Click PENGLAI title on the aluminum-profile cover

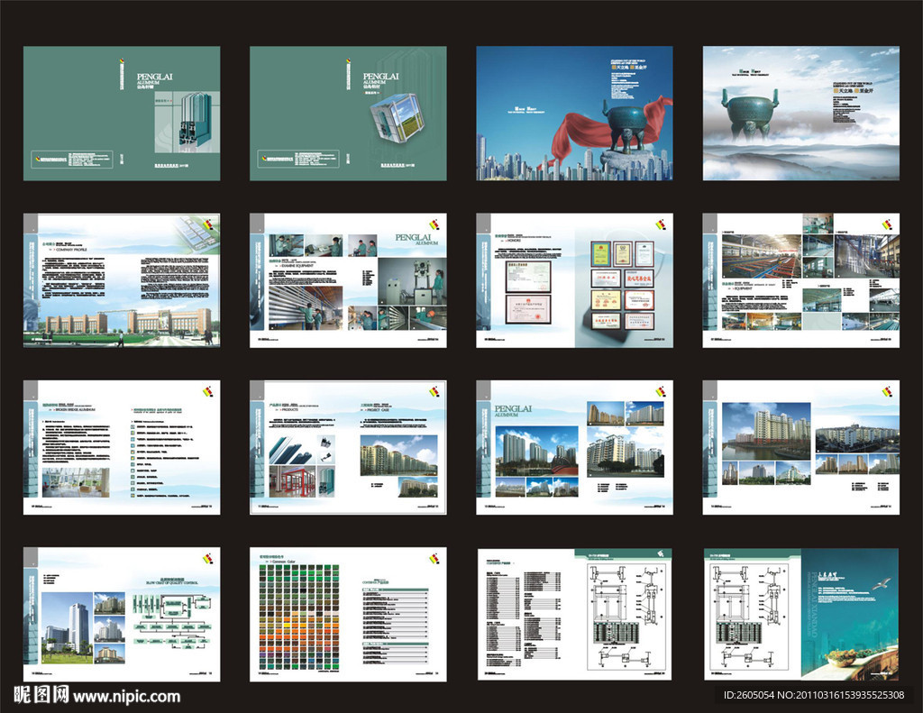tap(154, 78)
